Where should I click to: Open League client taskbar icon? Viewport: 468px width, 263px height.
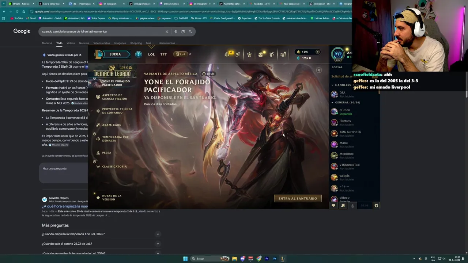click(283, 259)
